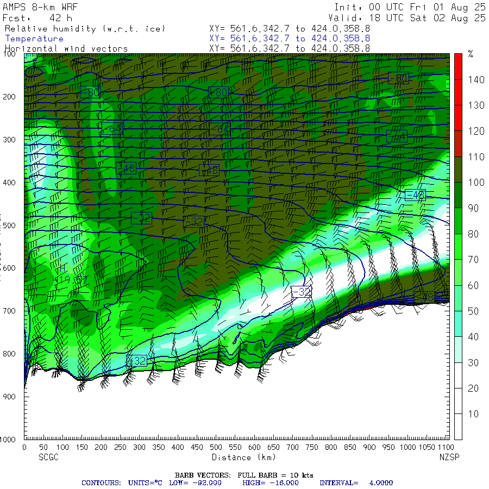The height and width of the screenshot is (489, 489).
Task: Click the pressure axis label "800"
Action: pyautogui.click(x=9, y=354)
